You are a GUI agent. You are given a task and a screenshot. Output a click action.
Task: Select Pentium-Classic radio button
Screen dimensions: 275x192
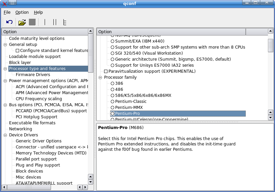click(x=112, y=102)
